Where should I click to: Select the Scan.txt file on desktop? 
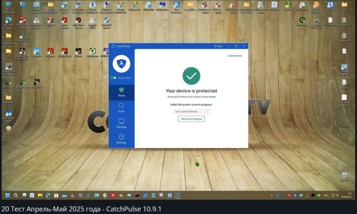[x=344, y=53]
